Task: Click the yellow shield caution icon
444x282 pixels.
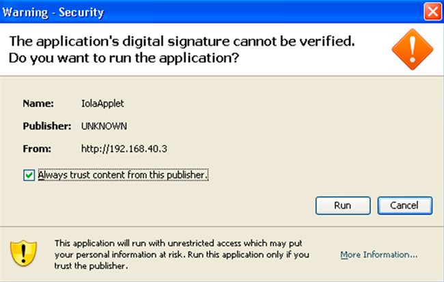Action: coord(23,253)
